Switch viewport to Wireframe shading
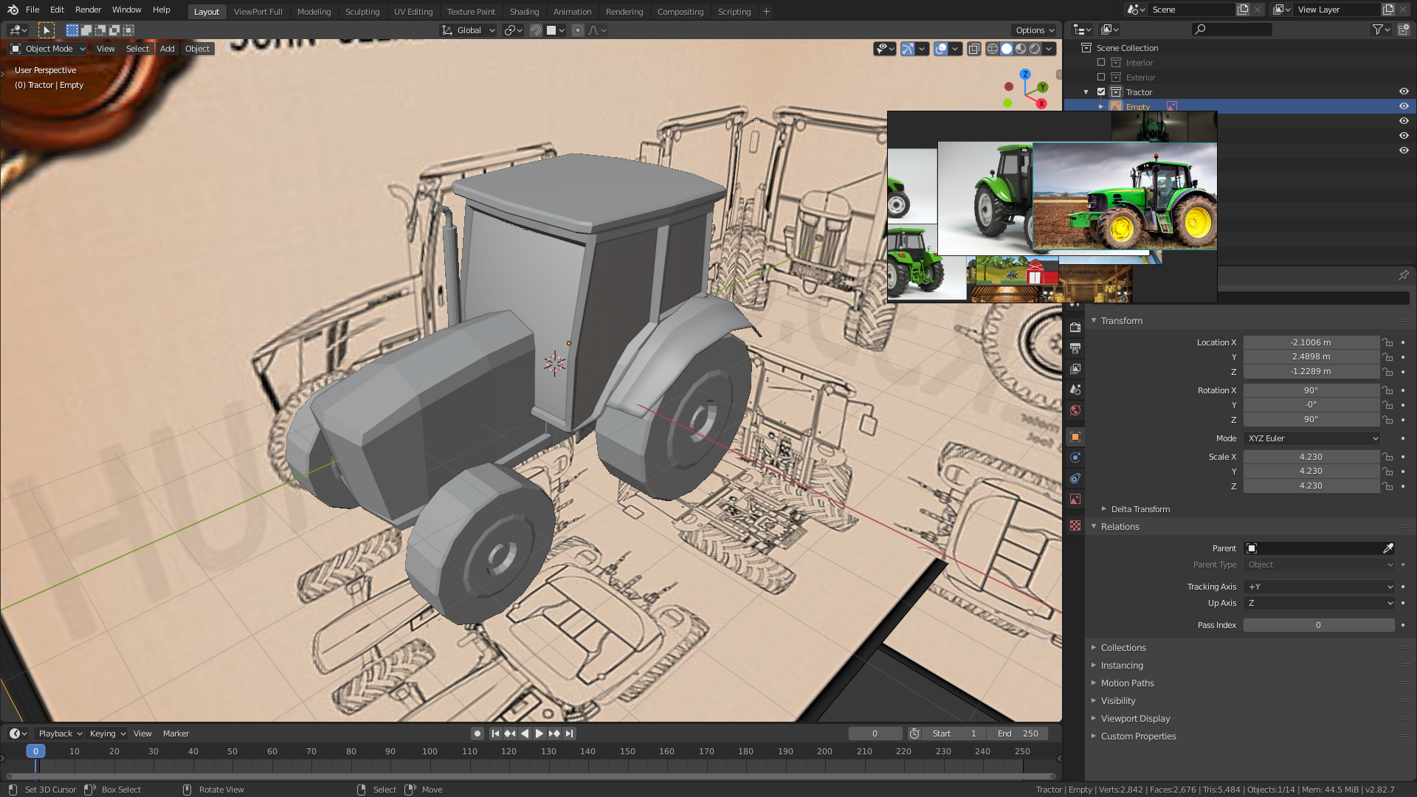This screenshot has width=1417, height=797. coord(993,49)
